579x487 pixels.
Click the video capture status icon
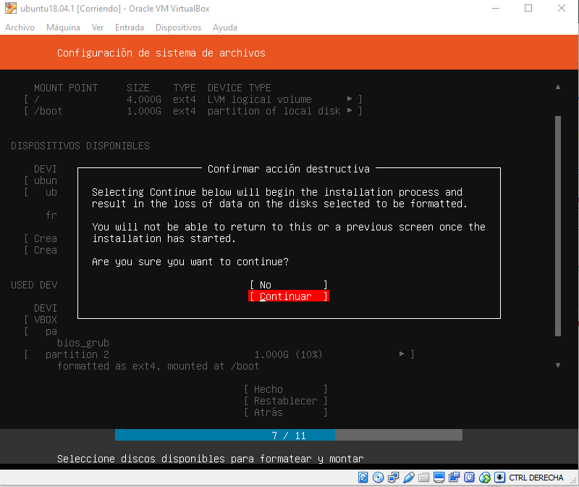coord(455,478)
